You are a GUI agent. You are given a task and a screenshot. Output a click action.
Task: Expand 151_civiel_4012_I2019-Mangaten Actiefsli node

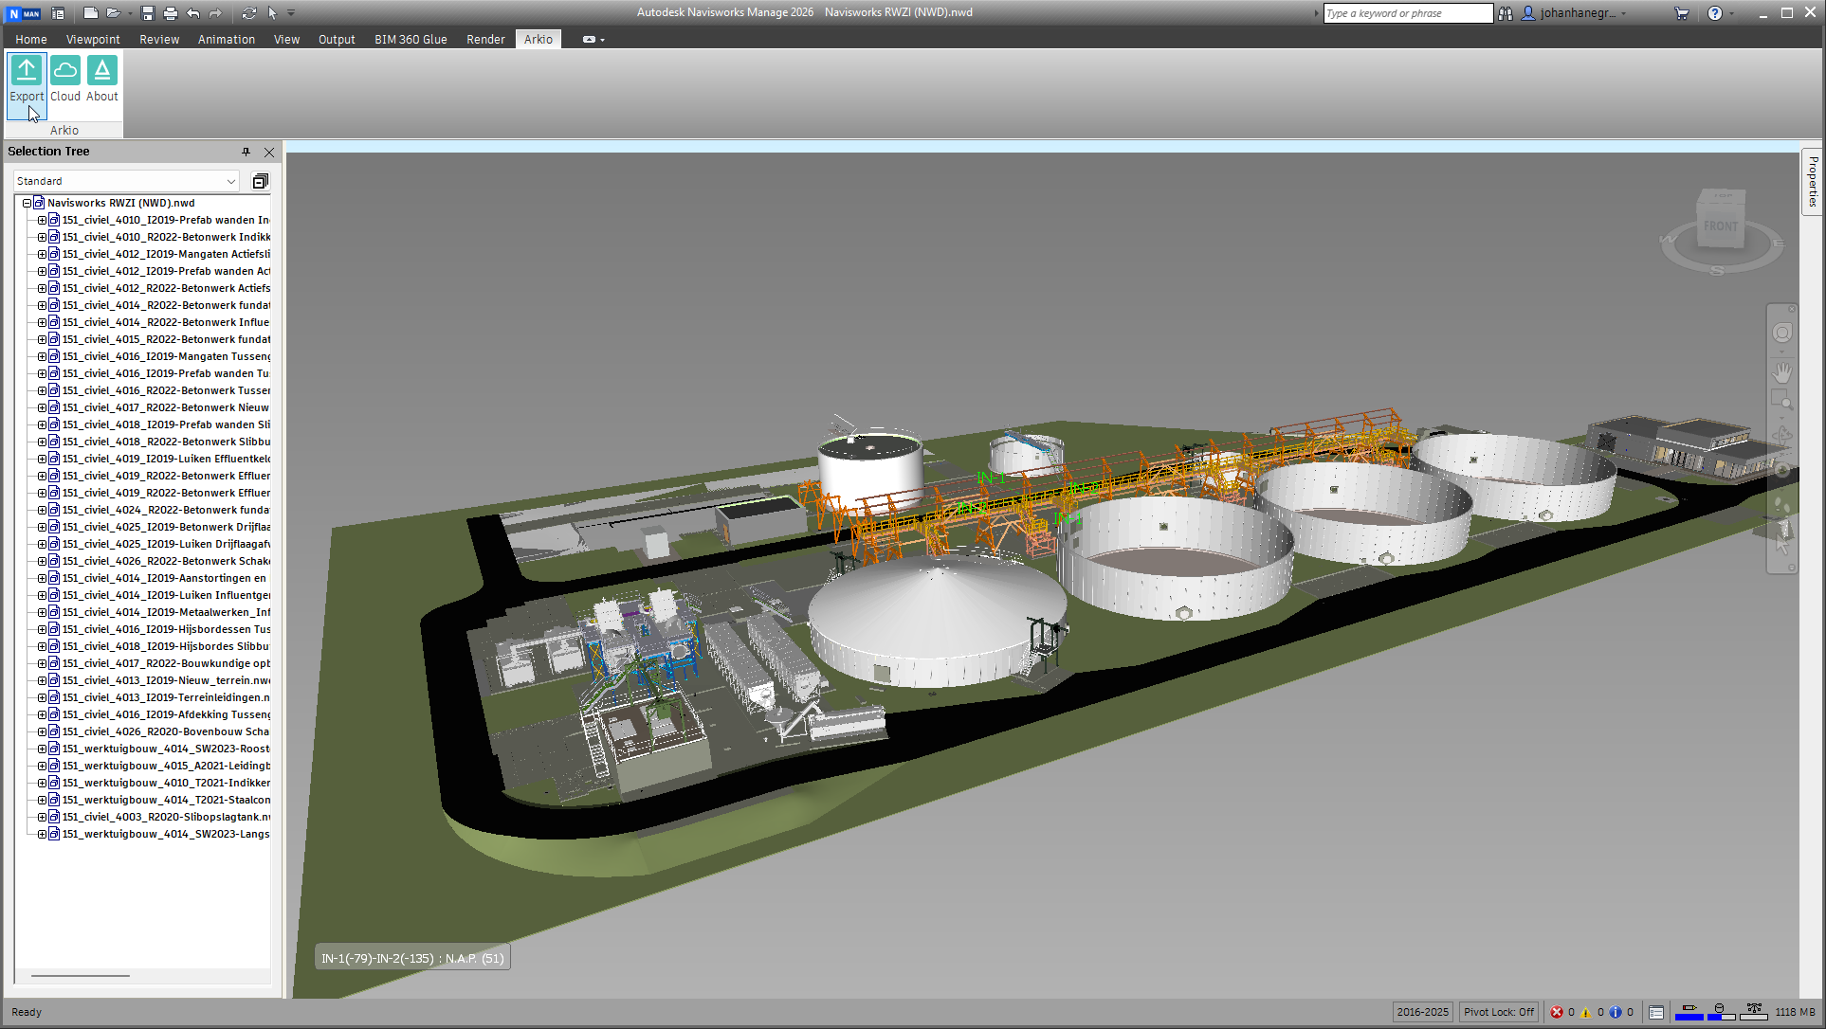[42, 254]
